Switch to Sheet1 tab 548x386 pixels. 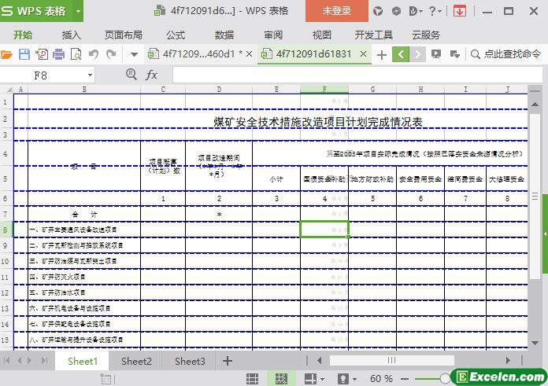(x=83, y=361)
